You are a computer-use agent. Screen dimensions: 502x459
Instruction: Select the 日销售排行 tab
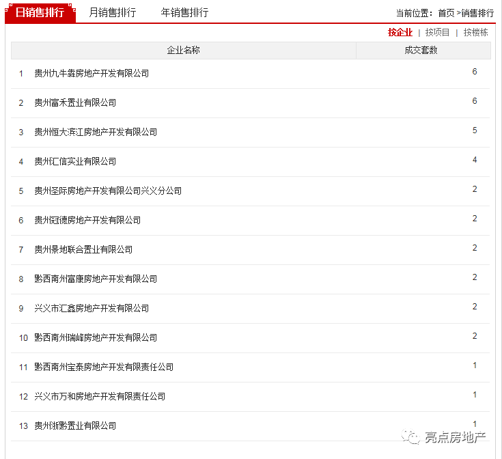point(40,13)
